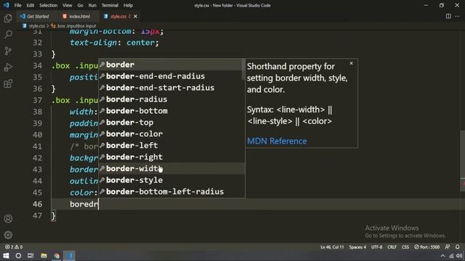Select border-bottom suggestion
465x261 pixels.
[x=171, y=111]
